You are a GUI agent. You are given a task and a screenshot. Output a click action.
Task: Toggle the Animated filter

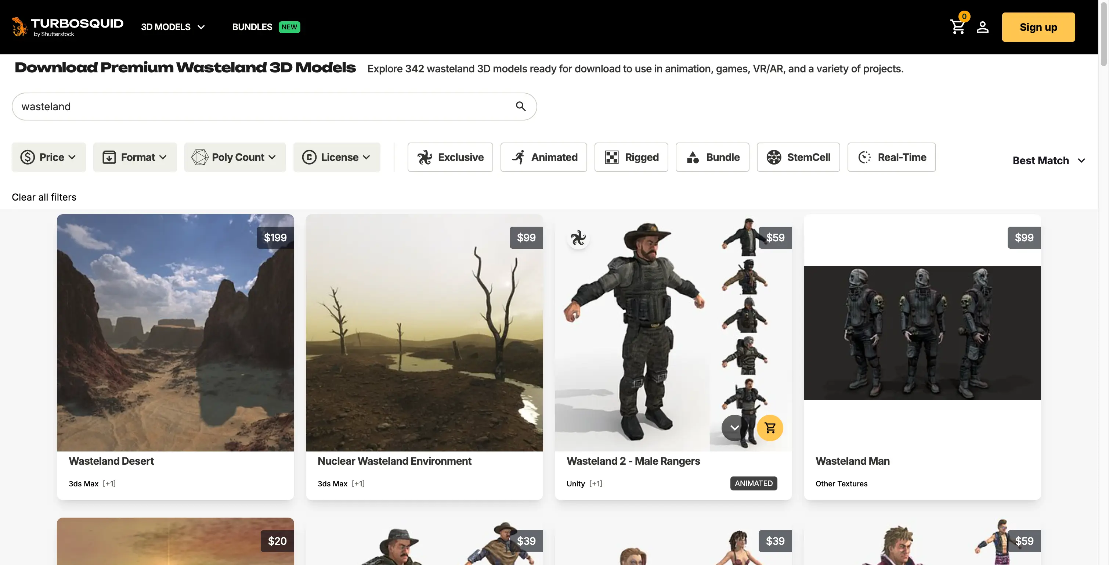tap(543, 157)
